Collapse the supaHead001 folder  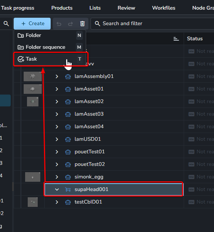[x=57, y=190]
